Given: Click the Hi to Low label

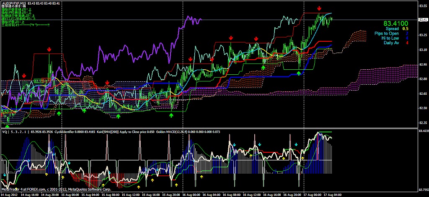Looking at the screenshot, I should [x=390, y=38].
